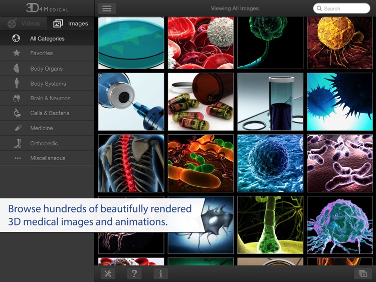Viewport: 376px width, 282px height.
Task: Switch to the Videos tab
Action: [x=23, y=24]
